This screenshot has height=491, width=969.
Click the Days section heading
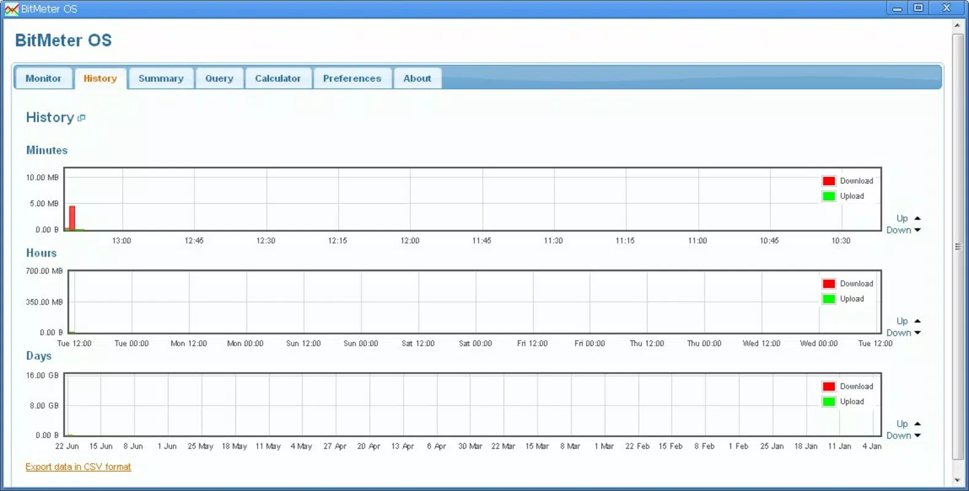(39, 356)
